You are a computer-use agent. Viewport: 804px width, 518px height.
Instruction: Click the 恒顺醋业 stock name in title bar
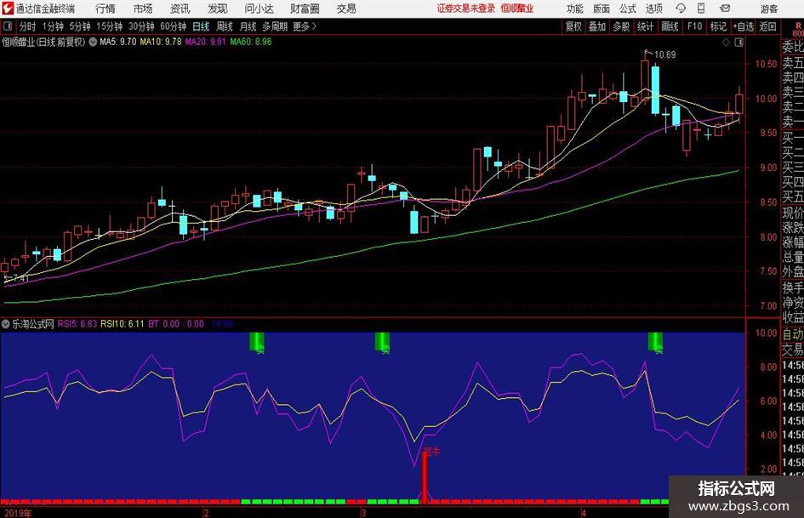click(517, 9)
